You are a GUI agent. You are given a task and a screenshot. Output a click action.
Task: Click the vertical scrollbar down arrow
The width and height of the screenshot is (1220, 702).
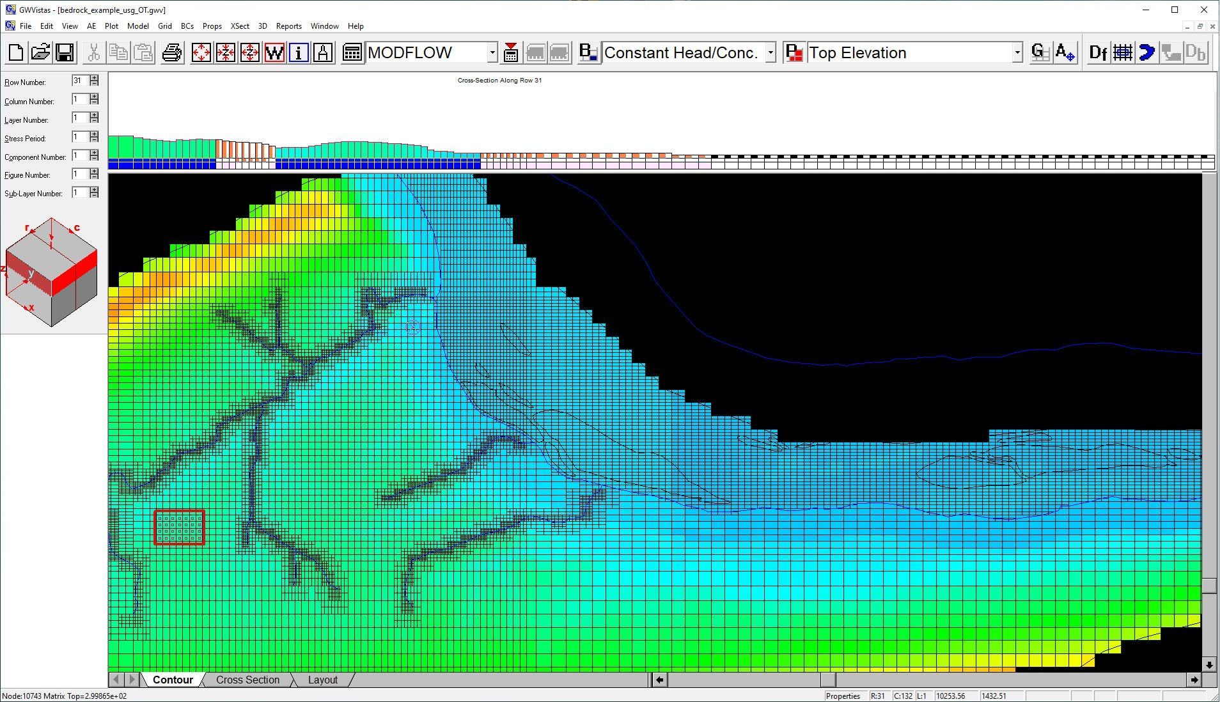tap(1209, 665)
